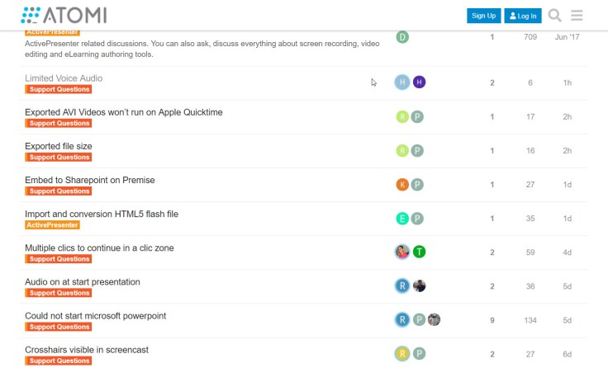Open the search magnifier icon
This screenshot has width=608, height=368.
pos(555,16)
